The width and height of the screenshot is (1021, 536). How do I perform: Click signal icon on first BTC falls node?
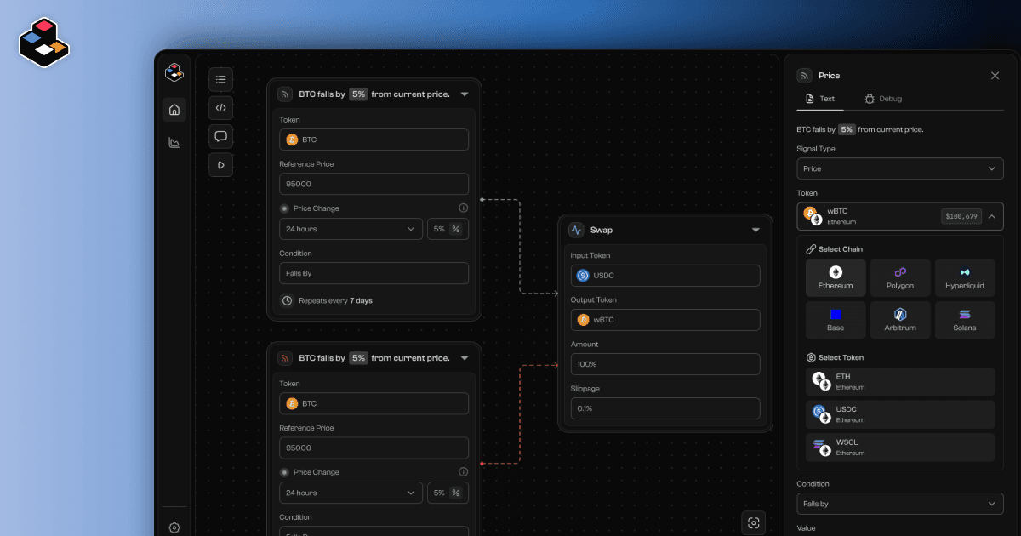click(285, 94)
